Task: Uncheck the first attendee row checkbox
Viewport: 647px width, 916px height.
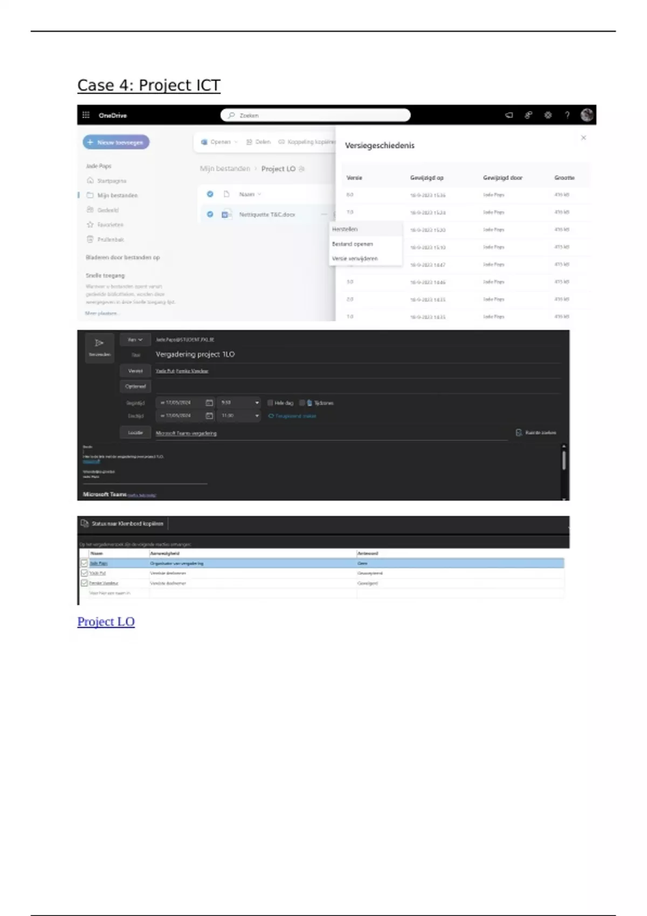Action: (x=84, y=563)
